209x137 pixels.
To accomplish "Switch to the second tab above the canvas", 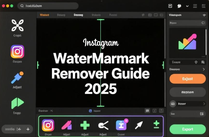I will click(61, 15).
